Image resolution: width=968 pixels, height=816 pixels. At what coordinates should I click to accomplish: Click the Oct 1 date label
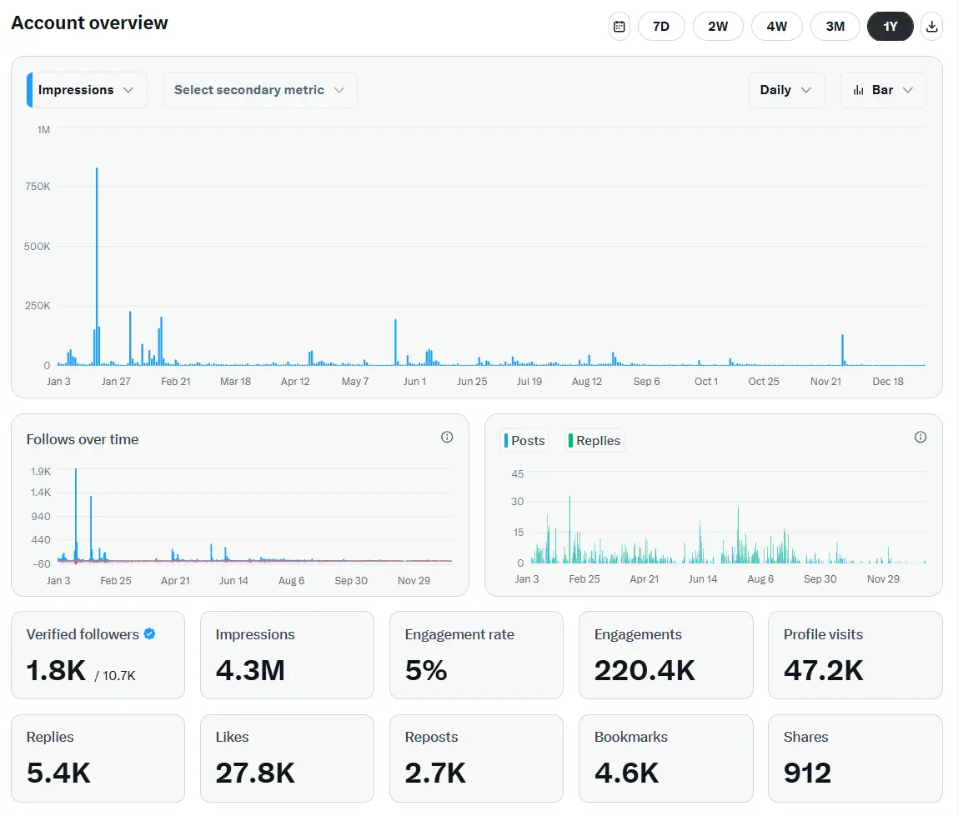tap(706, 382)
